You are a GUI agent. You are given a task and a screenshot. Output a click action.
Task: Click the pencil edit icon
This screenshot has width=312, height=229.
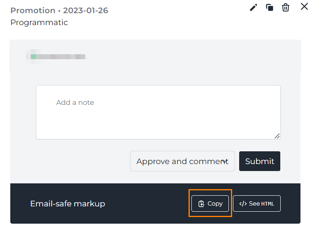[x=254, y=8]
